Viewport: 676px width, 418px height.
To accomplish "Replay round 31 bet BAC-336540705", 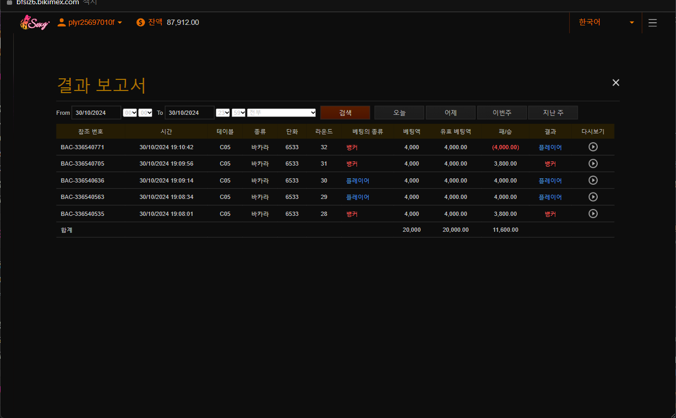I will [x=593, y=163].
